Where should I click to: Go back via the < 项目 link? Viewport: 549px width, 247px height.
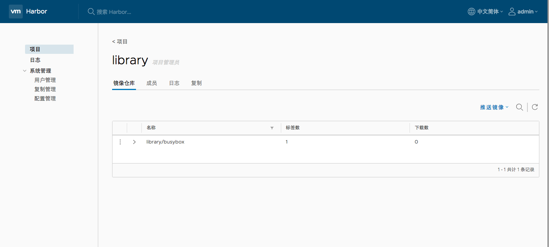click(x=120, y=42)
